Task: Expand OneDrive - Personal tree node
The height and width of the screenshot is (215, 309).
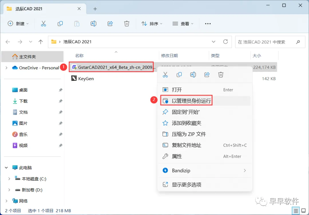Action: (x=7, y=68)
